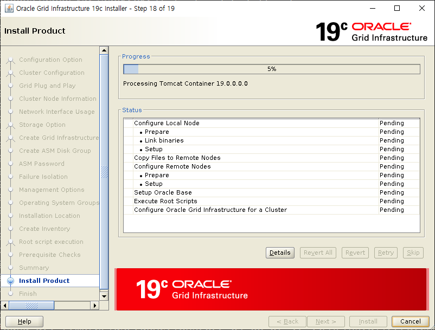
Task: Select Prerequisite Checks step
Action: pos(50,255)
